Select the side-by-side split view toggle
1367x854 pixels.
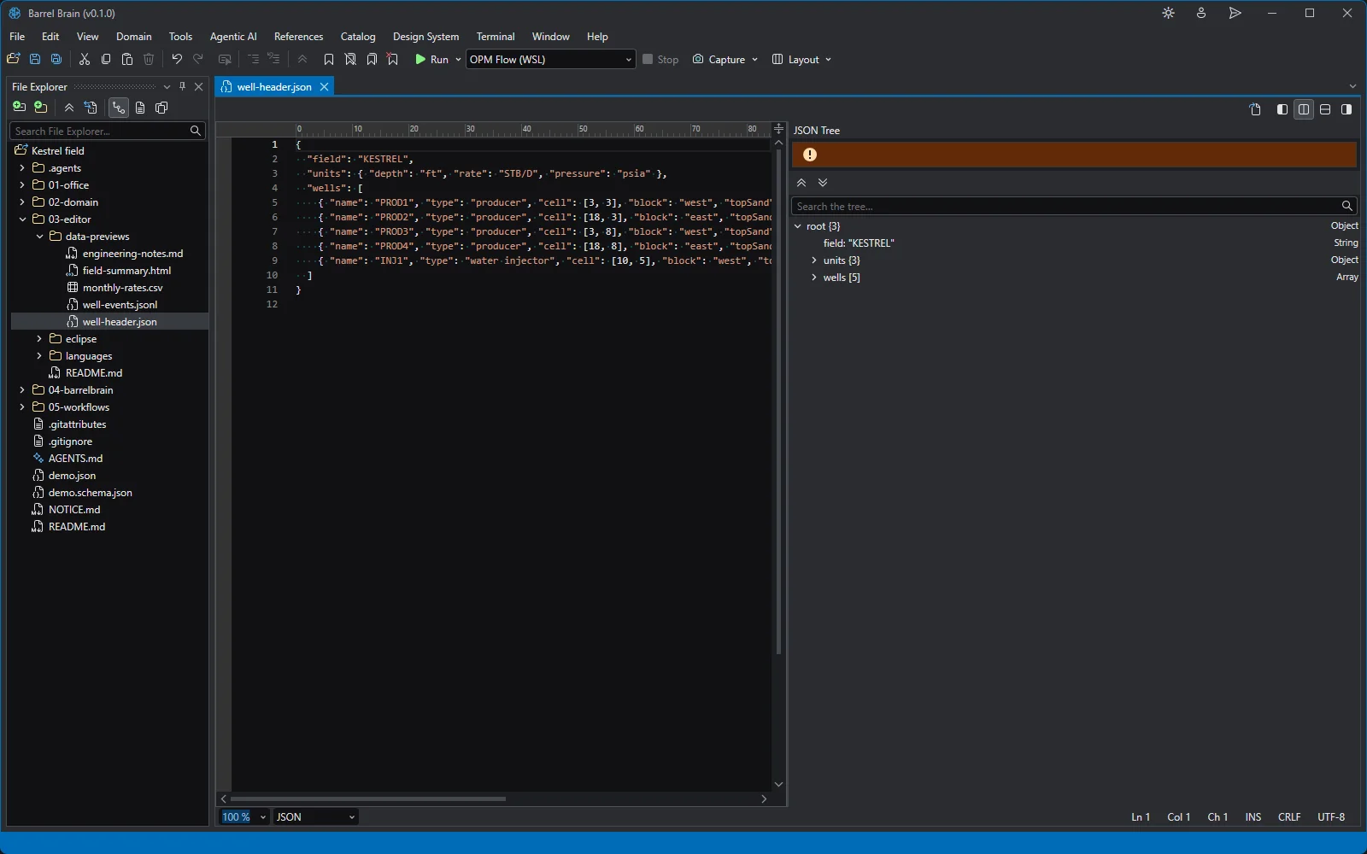[1304, 109]
